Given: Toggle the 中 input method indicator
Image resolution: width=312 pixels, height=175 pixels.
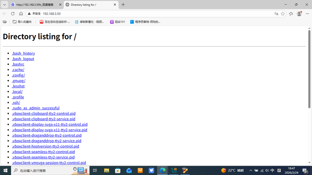Looking at the screenshot, I should tap(272, 170).
